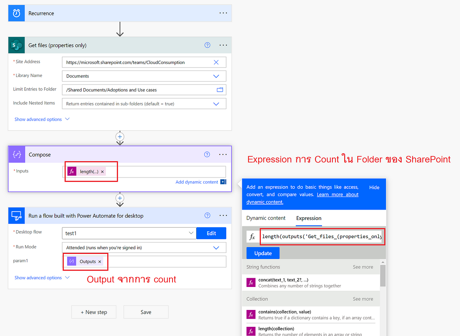The image size is (460, 336).
Task: Open the Include Nested Items dropdown
Action: click(215, 103)
